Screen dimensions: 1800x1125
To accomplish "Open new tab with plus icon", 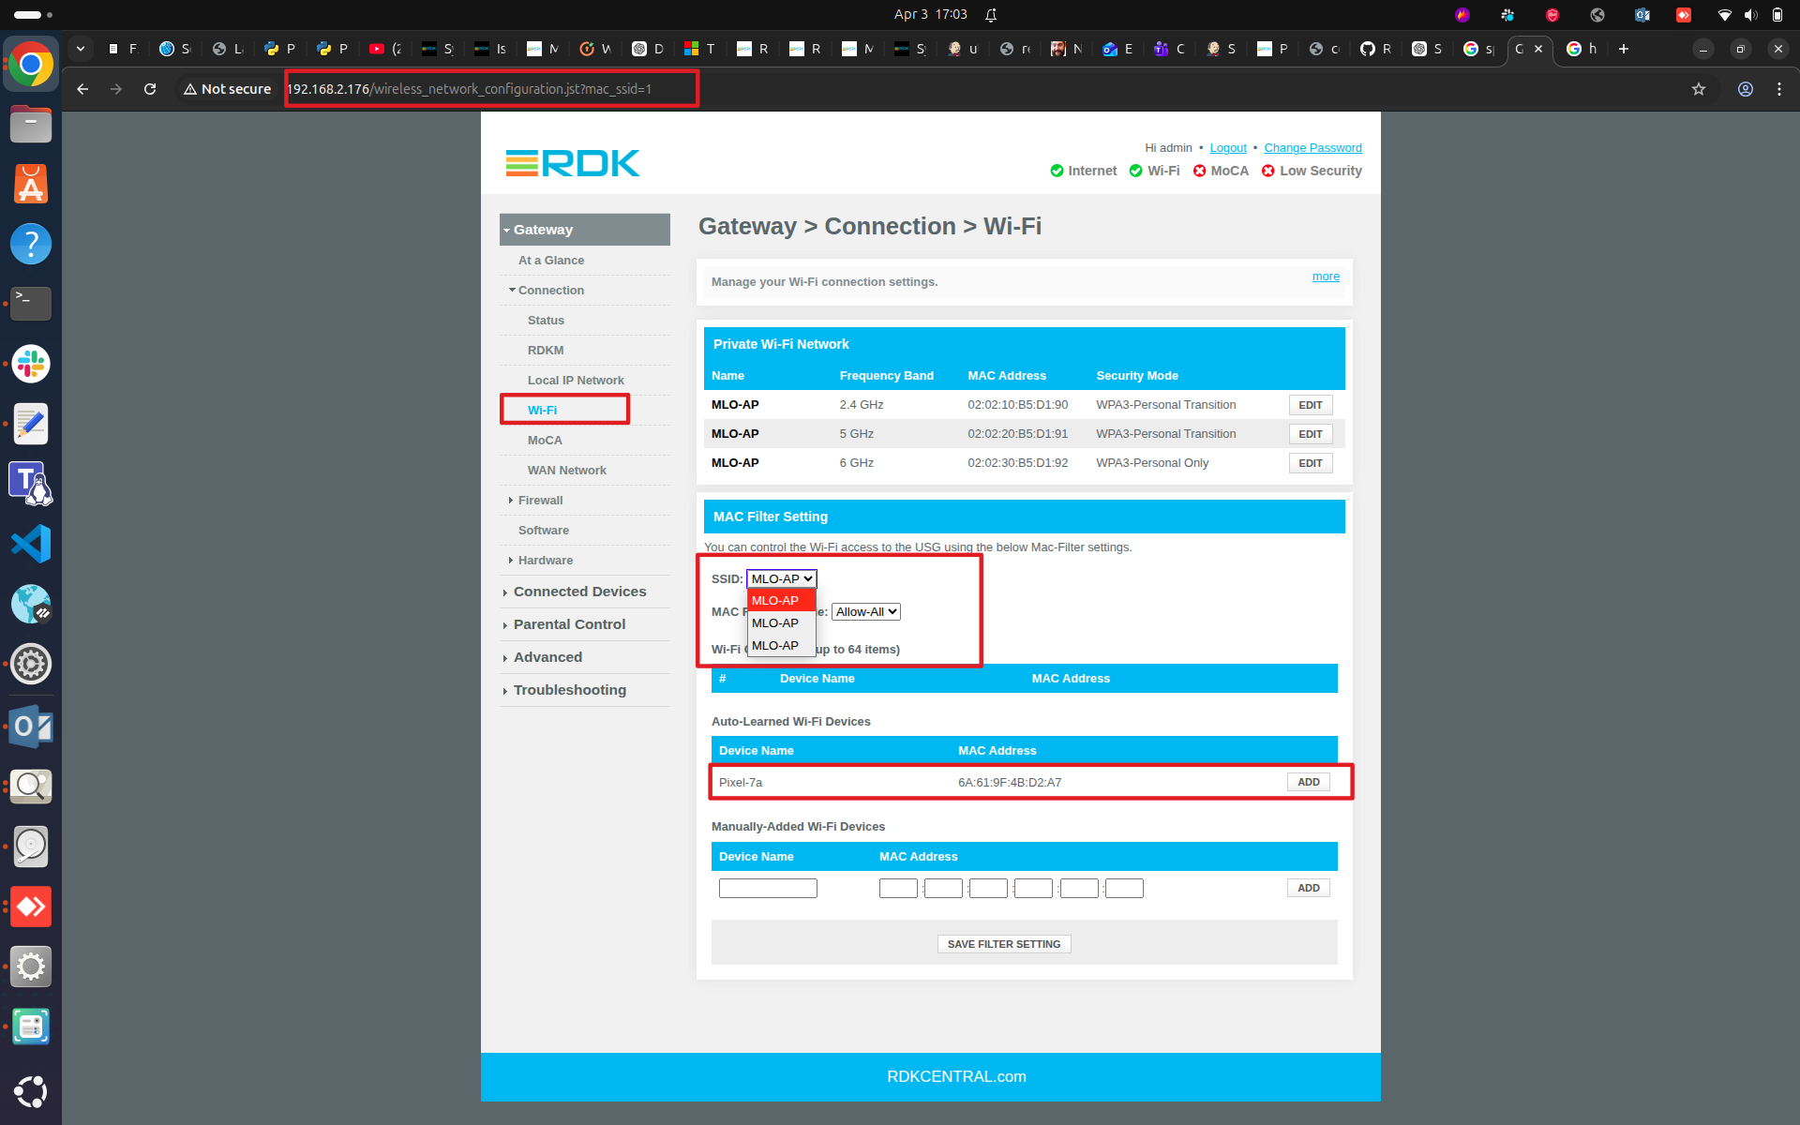I will point(1623,49).
